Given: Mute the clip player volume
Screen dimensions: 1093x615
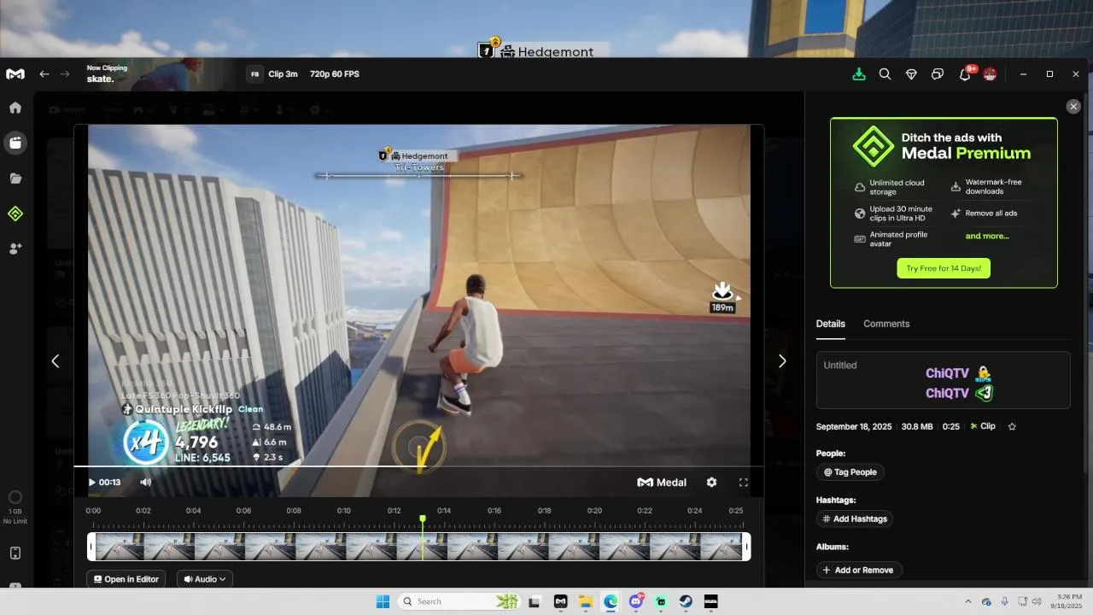Looking at the screenshot, I should [146, 483].
